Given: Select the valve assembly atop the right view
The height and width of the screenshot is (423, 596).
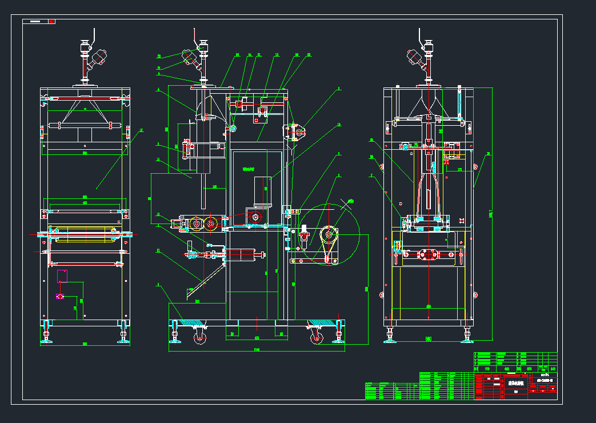Looking at the screenshot, I should [x=420, y=58].
